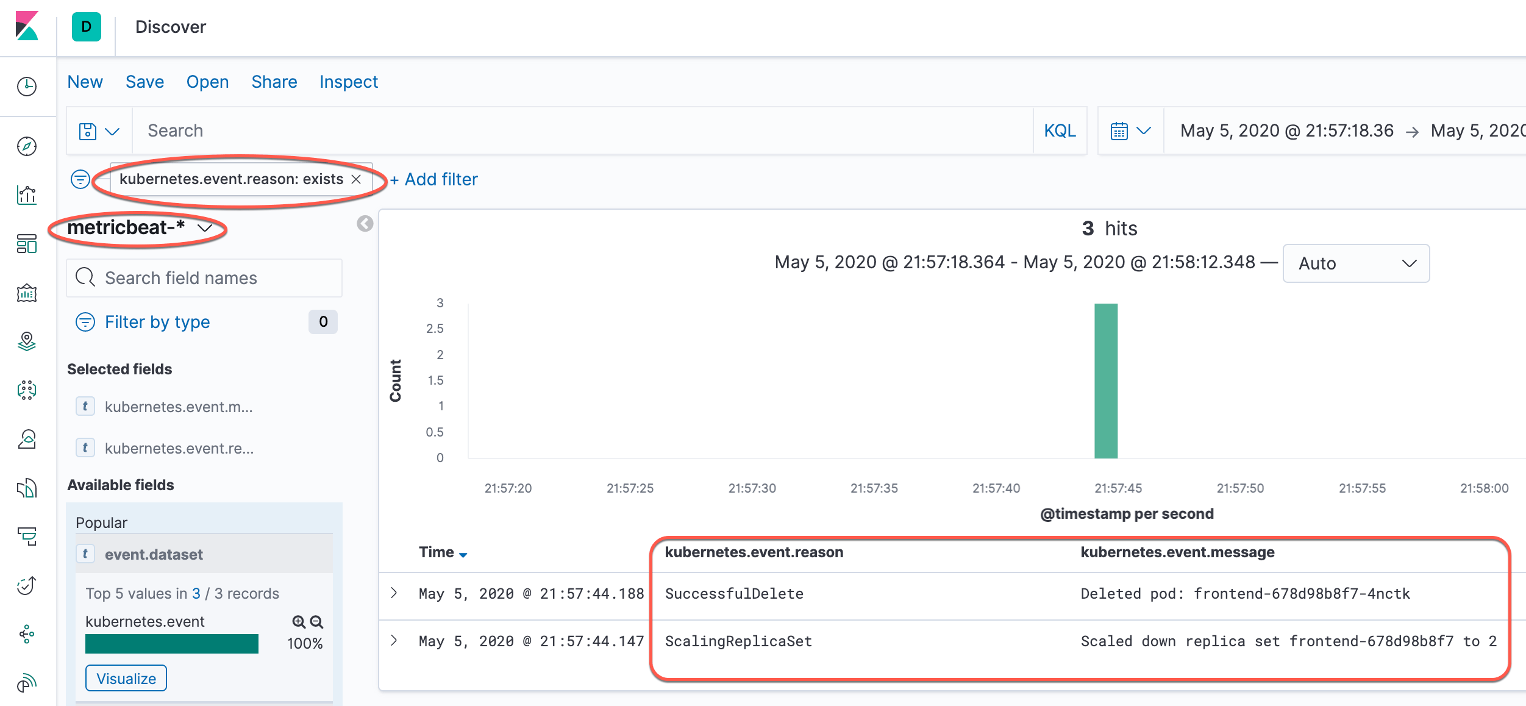Image resolution: width=1526 pixels, height=706 pixels.
Task: Switch to the Share menu option
Action: click(x=274, y=82)
